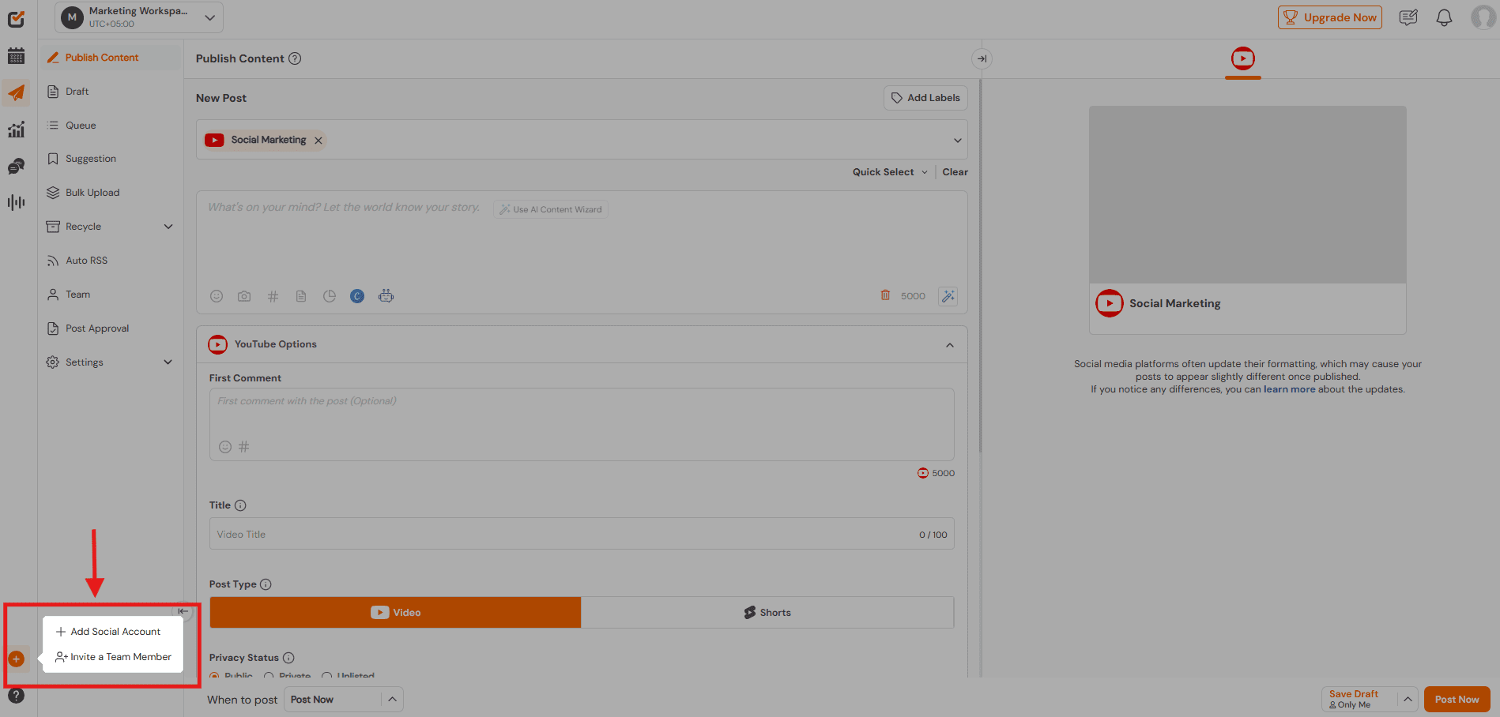Open the Bulk Upload sidebar item
Screen dimensions: 1500x717
[x=92, y=193]
